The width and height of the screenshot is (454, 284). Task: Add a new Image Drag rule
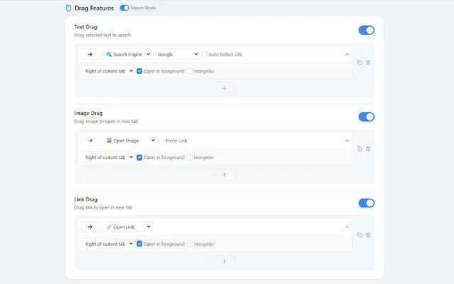pos(224,175)
